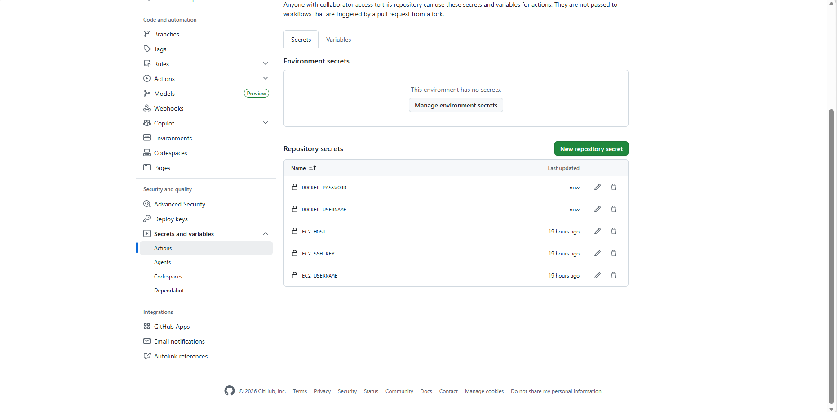Click the Environments icon in the sidebar
Viewport: 837px width, 412px height.
(147, 138)
